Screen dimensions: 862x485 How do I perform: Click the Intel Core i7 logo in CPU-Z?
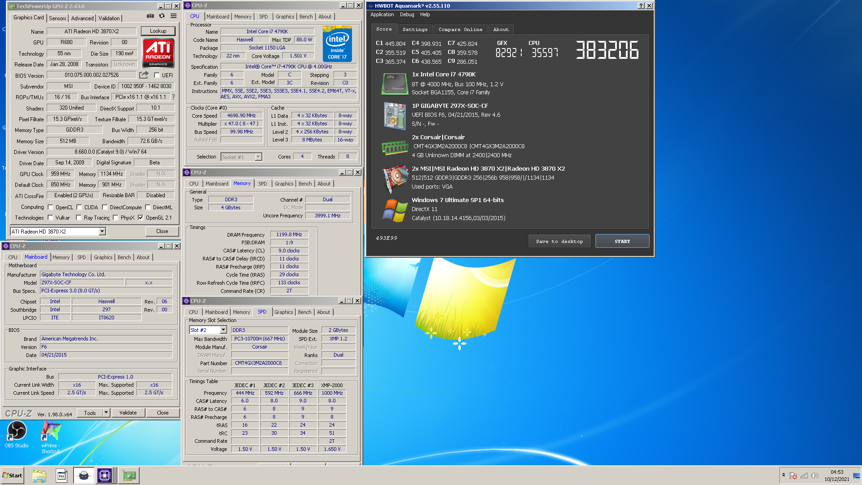[x=337, y=44]
